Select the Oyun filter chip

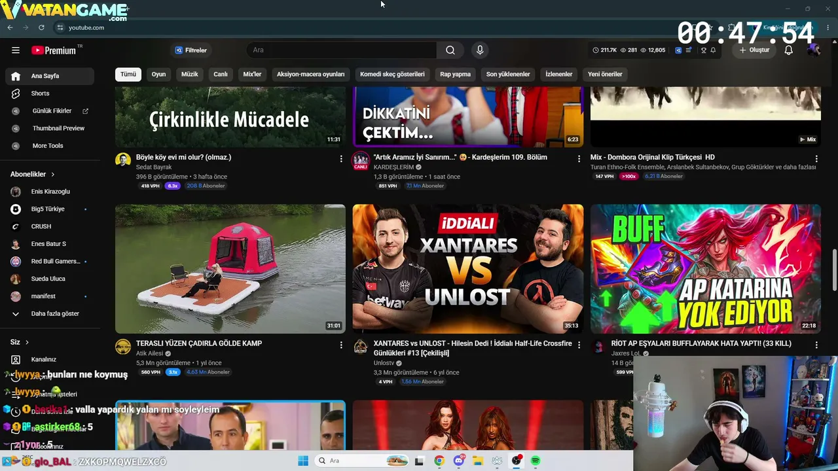158,74
